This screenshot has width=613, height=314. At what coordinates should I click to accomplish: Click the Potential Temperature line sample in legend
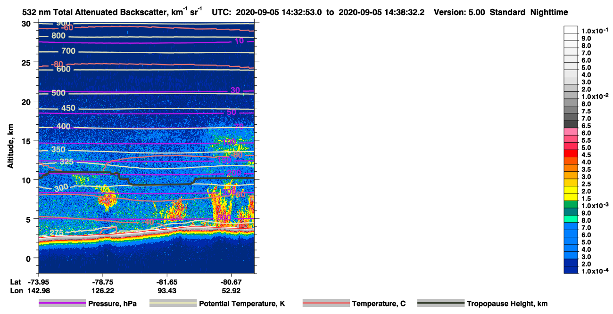pos(173,304)
